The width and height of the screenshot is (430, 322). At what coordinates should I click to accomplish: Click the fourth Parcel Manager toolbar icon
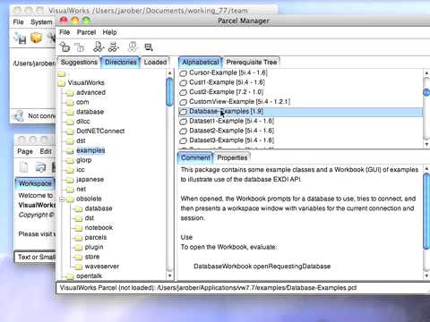[114, 47]
